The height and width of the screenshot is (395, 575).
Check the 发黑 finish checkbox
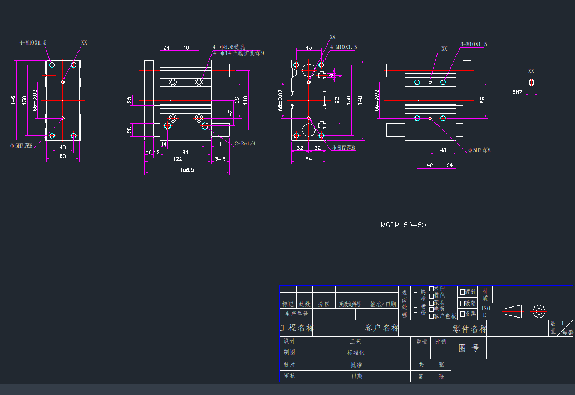click(462, 314)
